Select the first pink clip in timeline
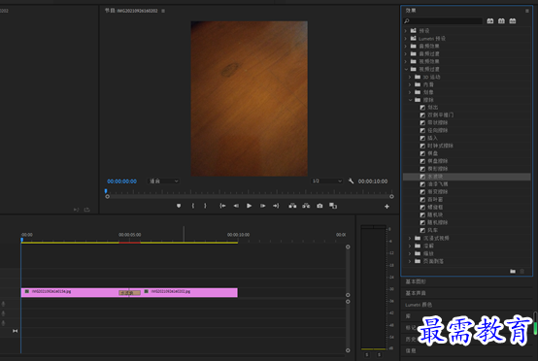The height and width of the screenshot is (361, 538). click(x=70, y=292)
